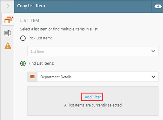Viewport: 163px width, 120px height.
Task: Click the Add Filter link
Action: 93,97
